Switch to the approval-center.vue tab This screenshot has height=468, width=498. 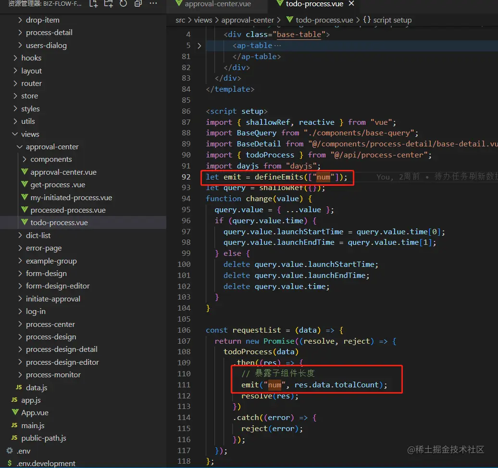pyautogui.click(x=218, y=4)
